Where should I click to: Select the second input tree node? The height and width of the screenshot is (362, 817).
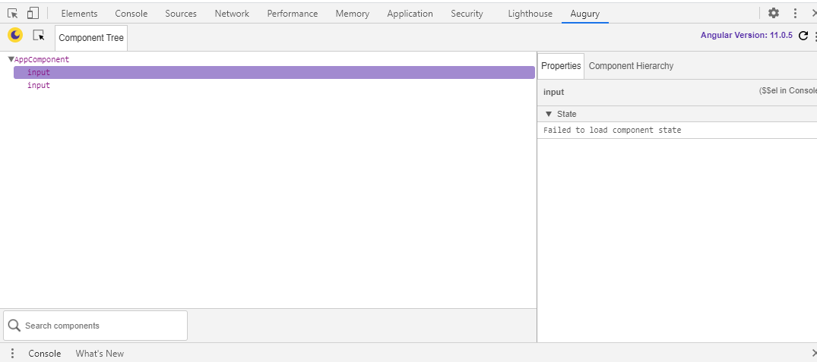[x=39, y=86]
